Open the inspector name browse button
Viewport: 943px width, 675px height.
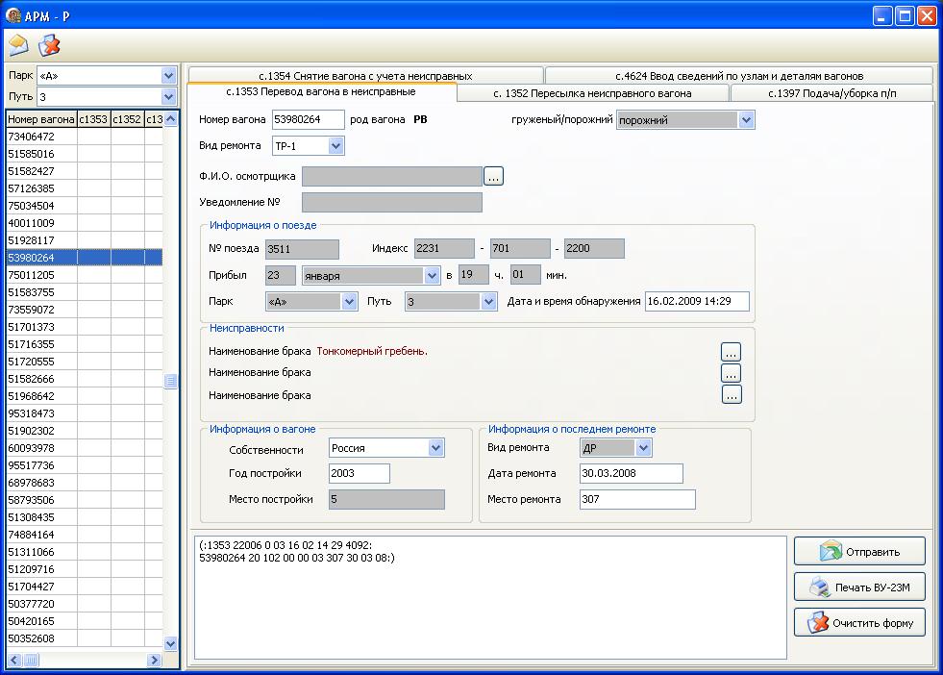(493, 176)
